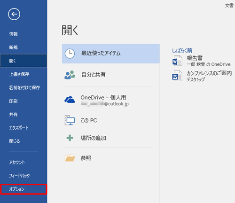
Task: Click the folder icon for 参照
Action: click(x=70, y=158)
